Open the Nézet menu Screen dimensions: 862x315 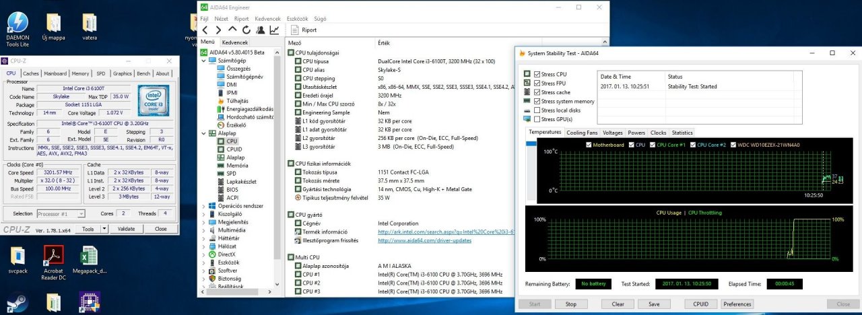[221, 19]
